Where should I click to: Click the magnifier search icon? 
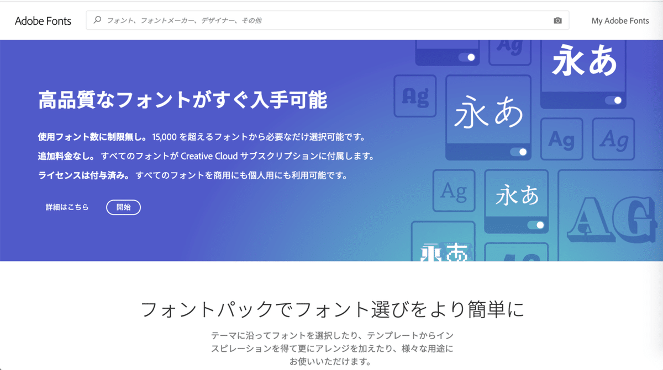pyautogui.click(x=98, y=20)
